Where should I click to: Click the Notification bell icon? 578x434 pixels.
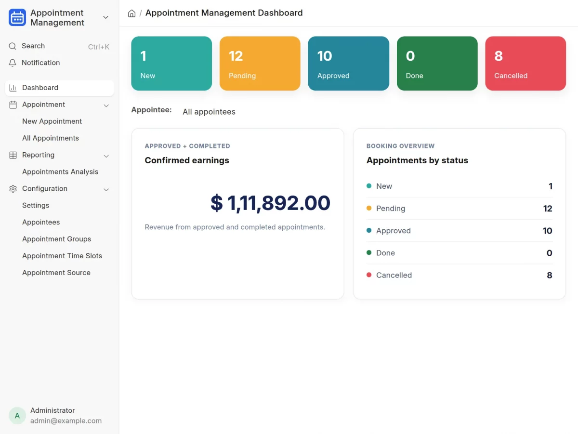[x=13, y=63]
